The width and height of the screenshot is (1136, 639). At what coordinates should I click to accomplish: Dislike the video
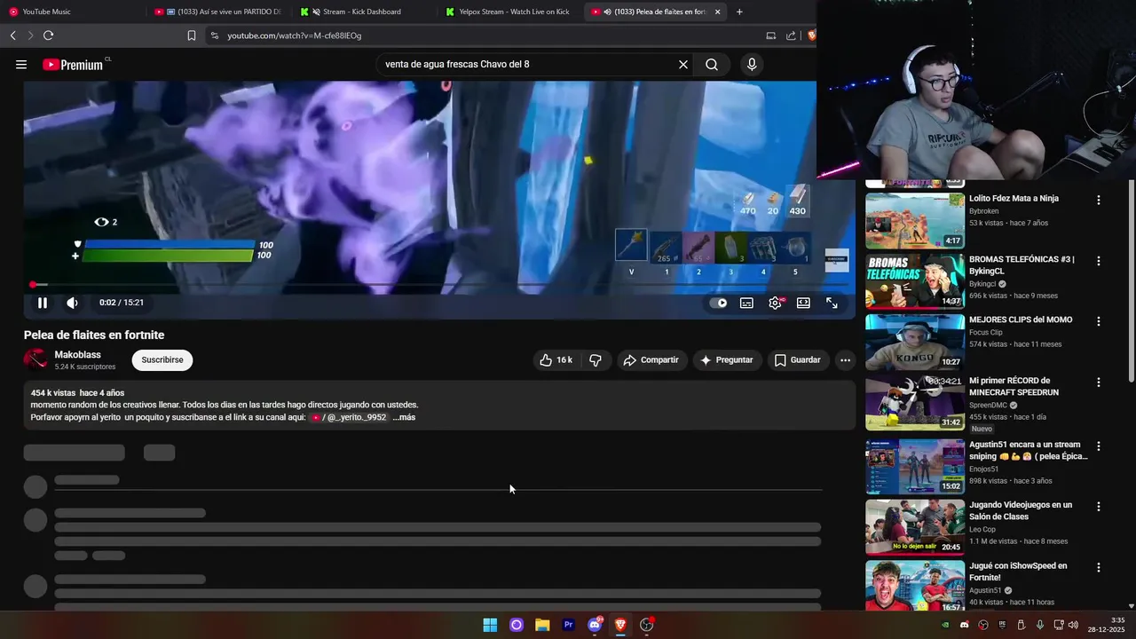coord(596,359)
